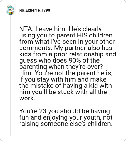Click the line 'from what I've seen in your other'

pos(67,42)
